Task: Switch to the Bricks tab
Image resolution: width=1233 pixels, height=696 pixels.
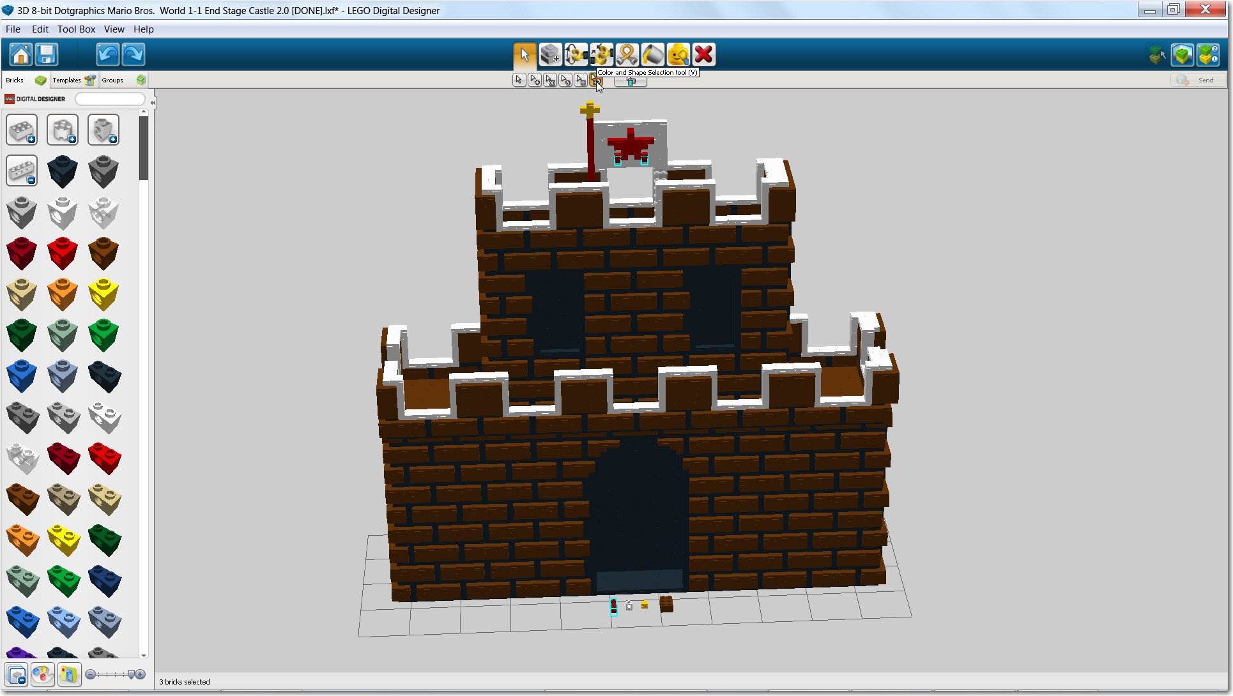Action: click(26, 80)
